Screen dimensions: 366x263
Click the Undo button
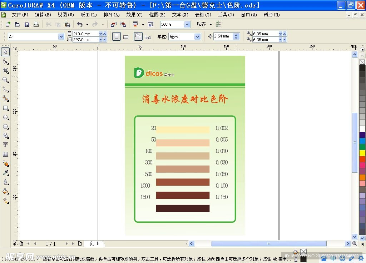click(79, 24)
